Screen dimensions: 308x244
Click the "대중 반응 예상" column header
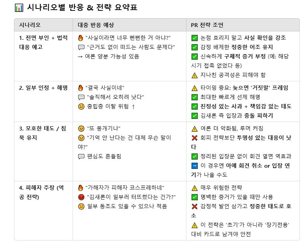pos(96,25)
